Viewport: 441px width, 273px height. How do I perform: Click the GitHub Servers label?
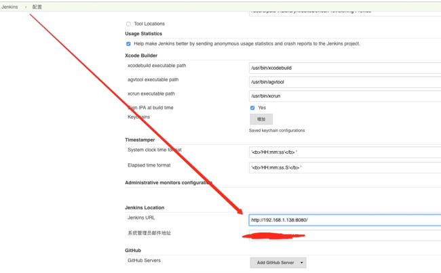144,261
